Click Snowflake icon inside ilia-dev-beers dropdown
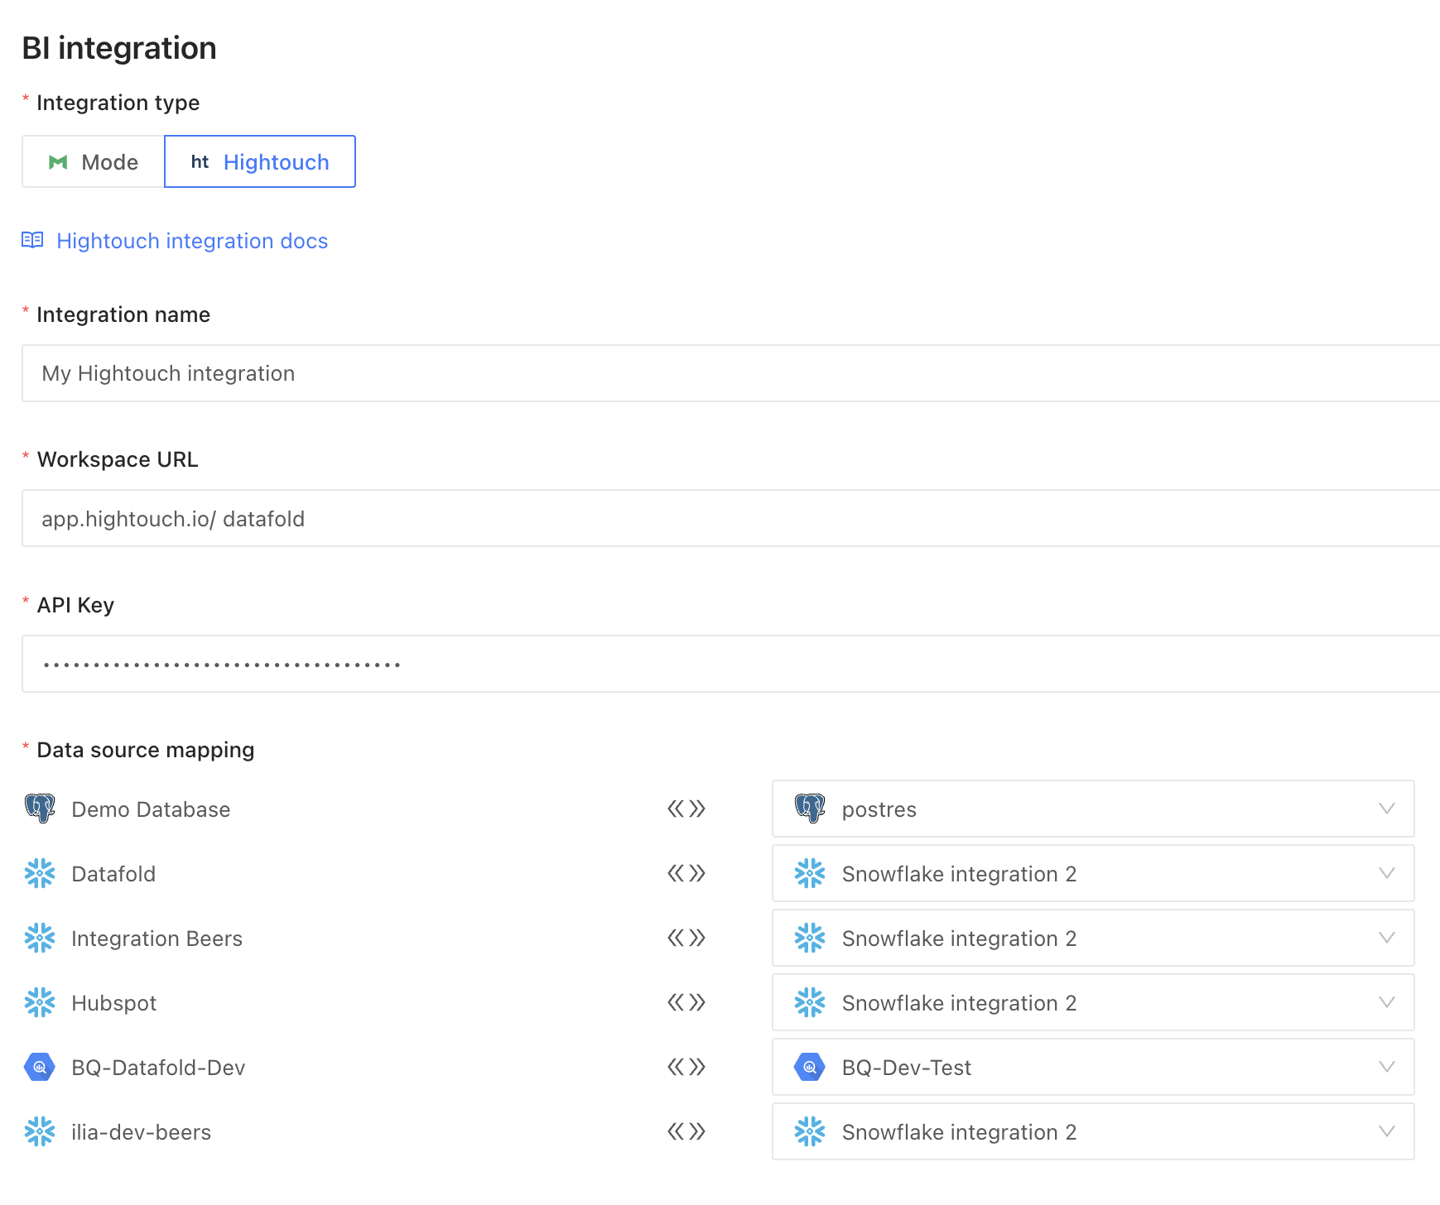 pyautogui.click(x=810, y=1131)
